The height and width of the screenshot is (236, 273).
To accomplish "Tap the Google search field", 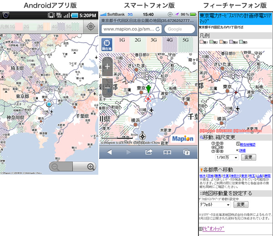I will pyautogui.click(x=178, y=29).
